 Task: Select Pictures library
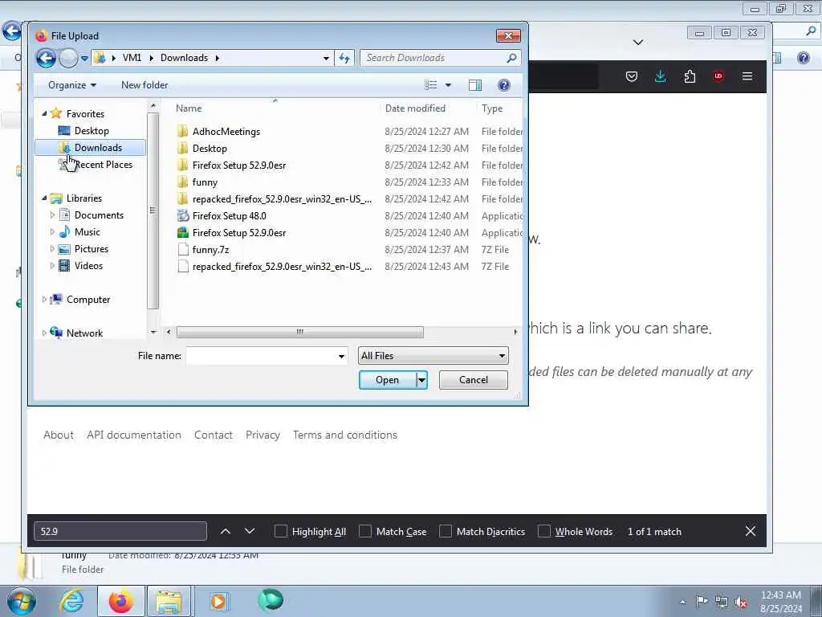pos(92,249)
